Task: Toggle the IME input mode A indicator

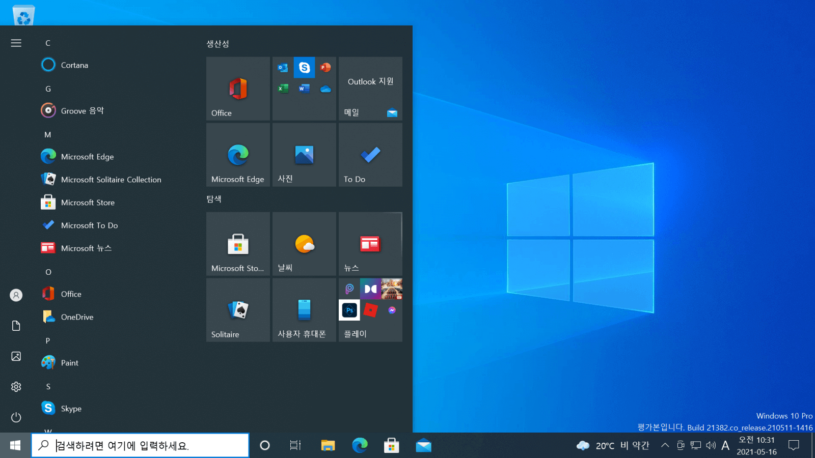Action: [x=725, y=446]
